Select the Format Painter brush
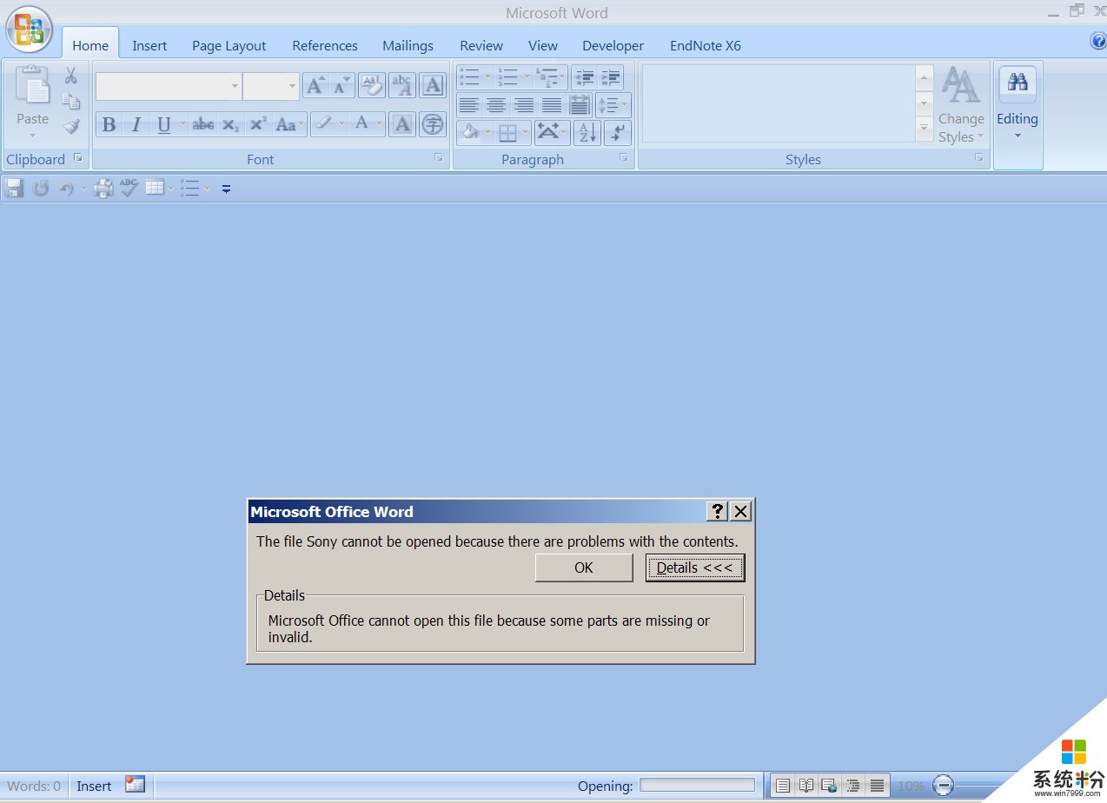This screenshot has height=803, width=1107. point(71,126)
